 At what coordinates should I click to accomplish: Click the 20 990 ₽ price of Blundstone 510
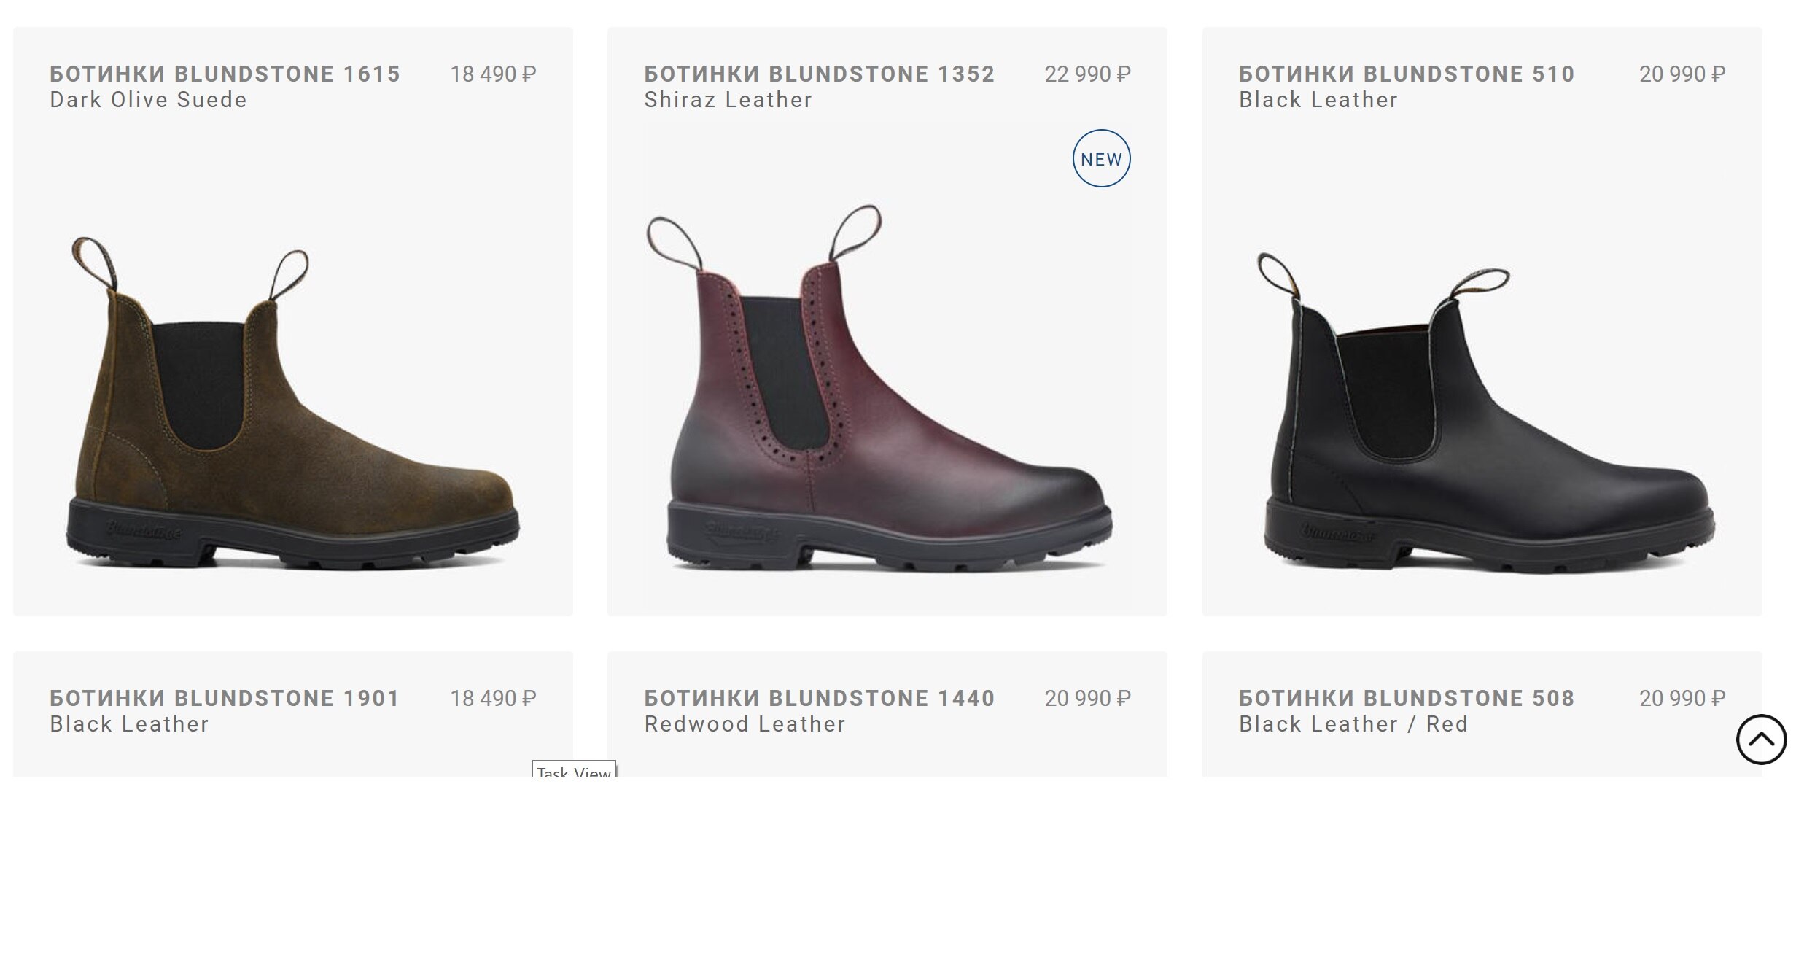[1682, 74]
